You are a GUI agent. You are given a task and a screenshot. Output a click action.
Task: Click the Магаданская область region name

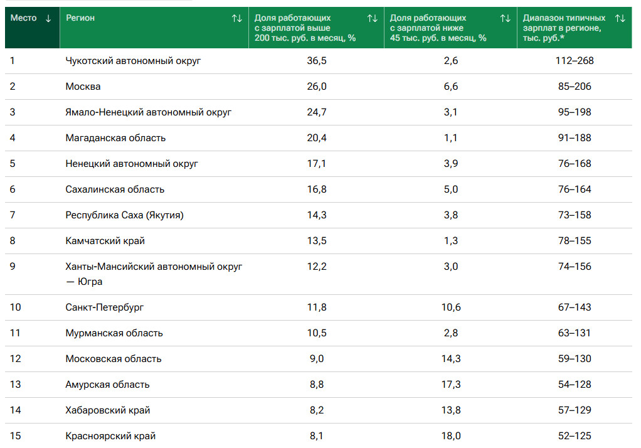click(x=115, y=138)
